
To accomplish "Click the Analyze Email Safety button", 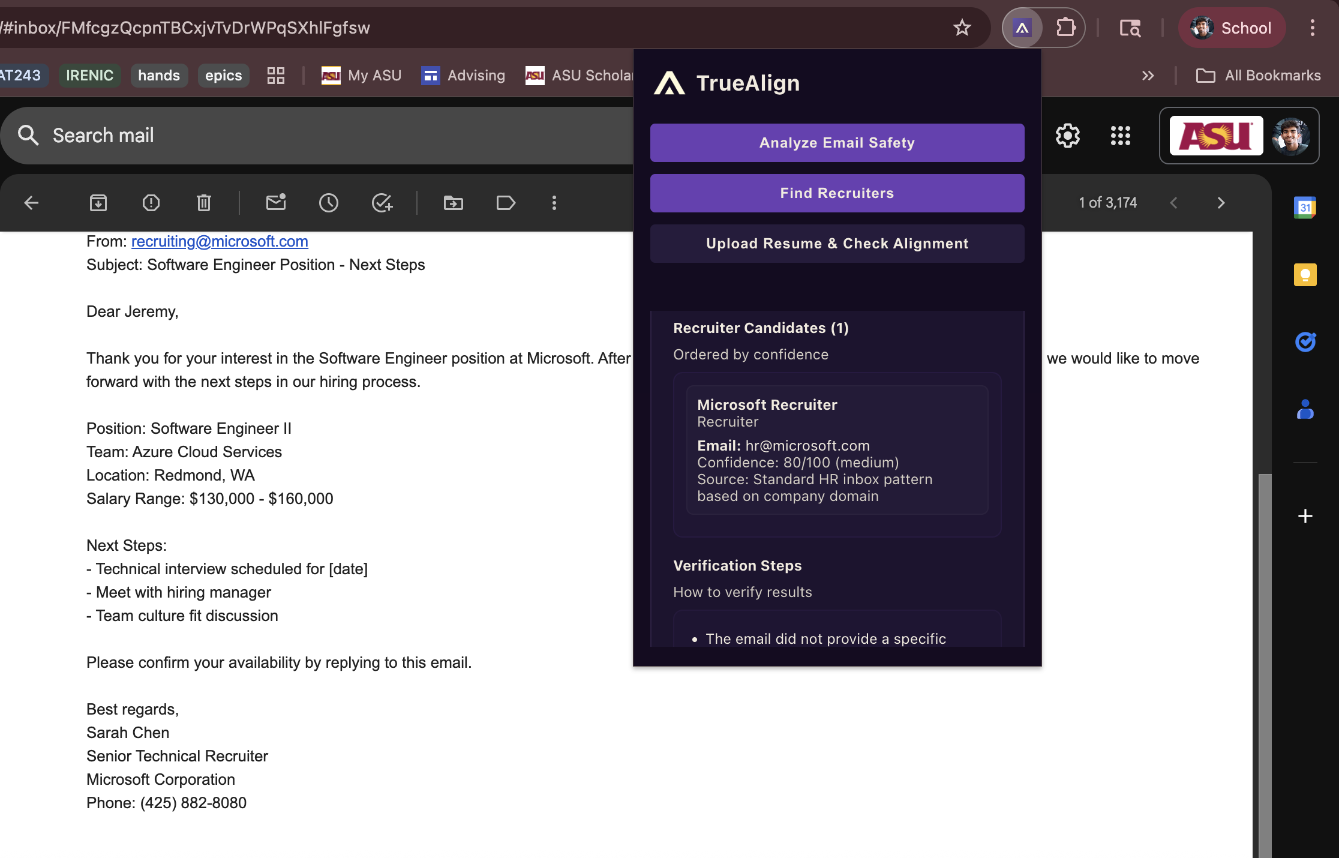I will (x=837, y=143).
